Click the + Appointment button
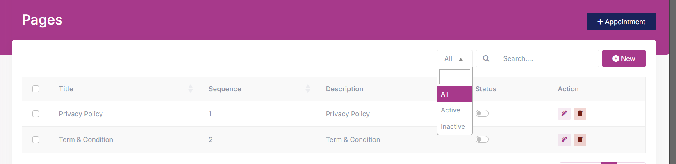The width and height of the screenshot is (676, 164). 621,22
